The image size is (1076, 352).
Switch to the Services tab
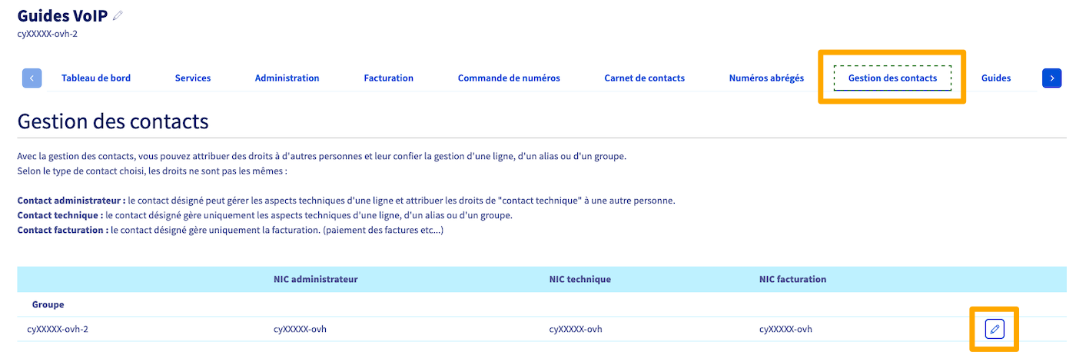click(193, 78)
